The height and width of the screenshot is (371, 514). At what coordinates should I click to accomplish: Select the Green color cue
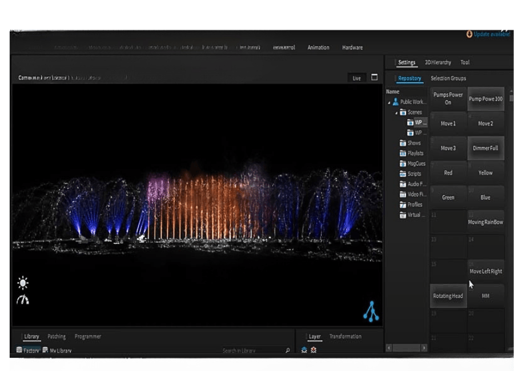tap(448, 197)
